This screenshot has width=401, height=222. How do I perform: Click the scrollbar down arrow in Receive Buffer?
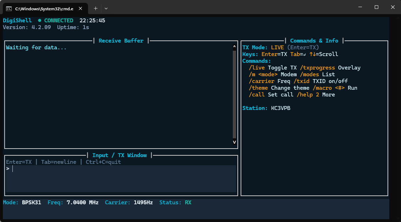click(x=234, y=142)
